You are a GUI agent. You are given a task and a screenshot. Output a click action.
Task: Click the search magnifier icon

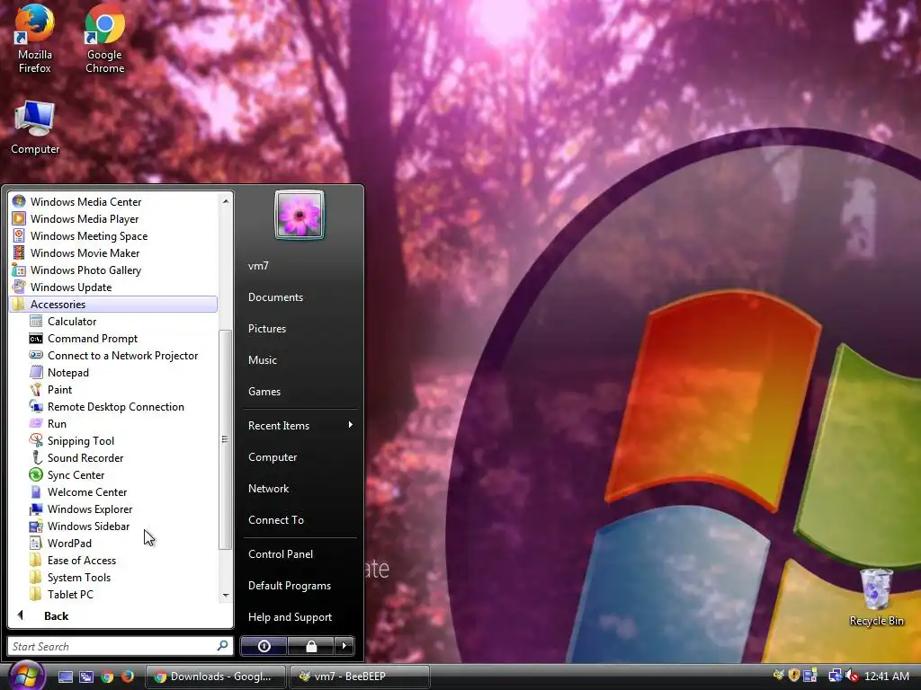click(223, 646)
